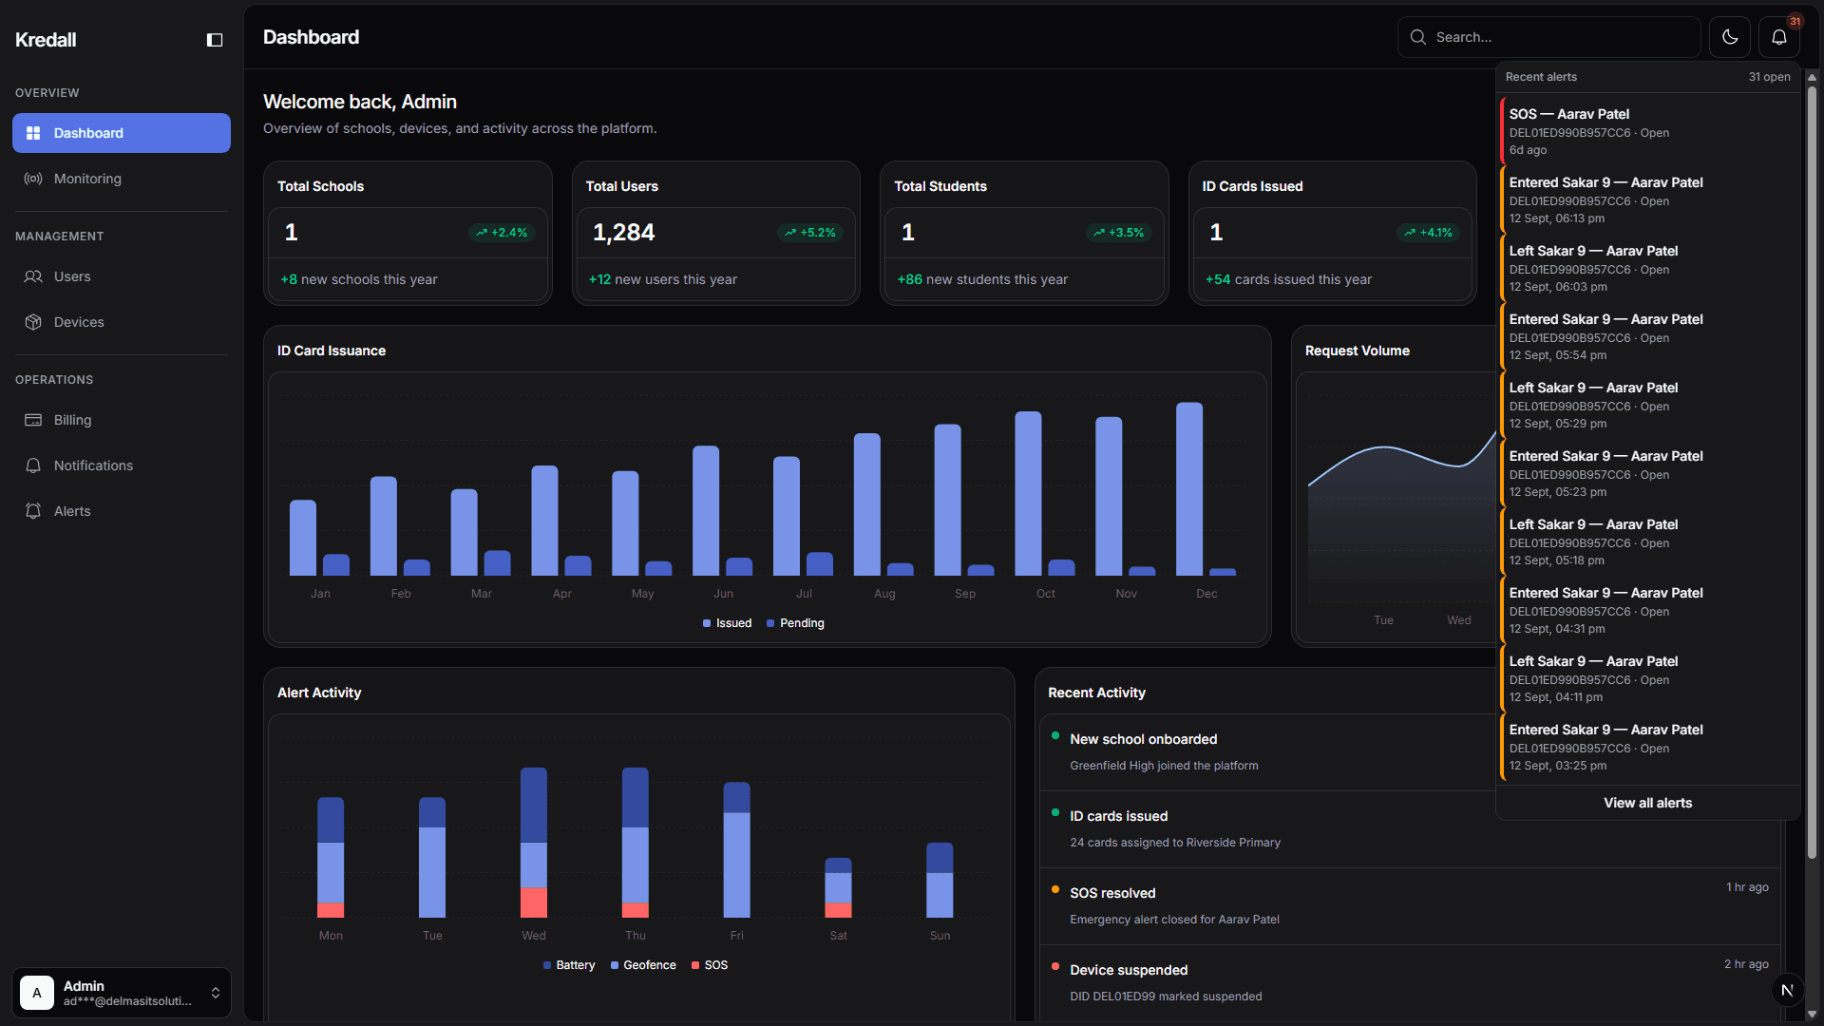Click the search magnifier icon
The image size is (1824, 1026).
[1418, 37]
